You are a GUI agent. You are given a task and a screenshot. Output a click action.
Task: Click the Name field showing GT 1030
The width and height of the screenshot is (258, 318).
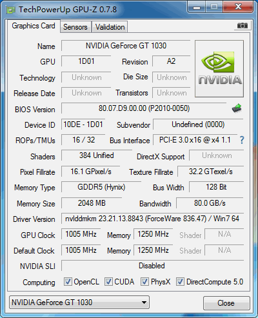[x=126, y=46]
